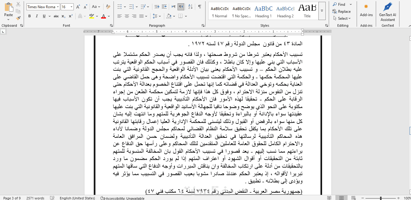This screenshot has height=200, width=411.
Task: Open the font size dropdown
Action: coord(72,7)
